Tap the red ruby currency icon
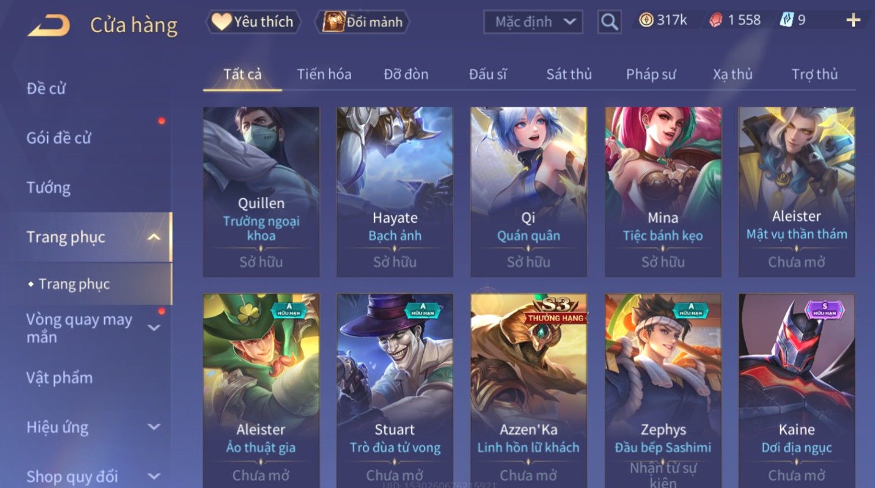This screenshot has height=488, width=875. click(716, 20)
